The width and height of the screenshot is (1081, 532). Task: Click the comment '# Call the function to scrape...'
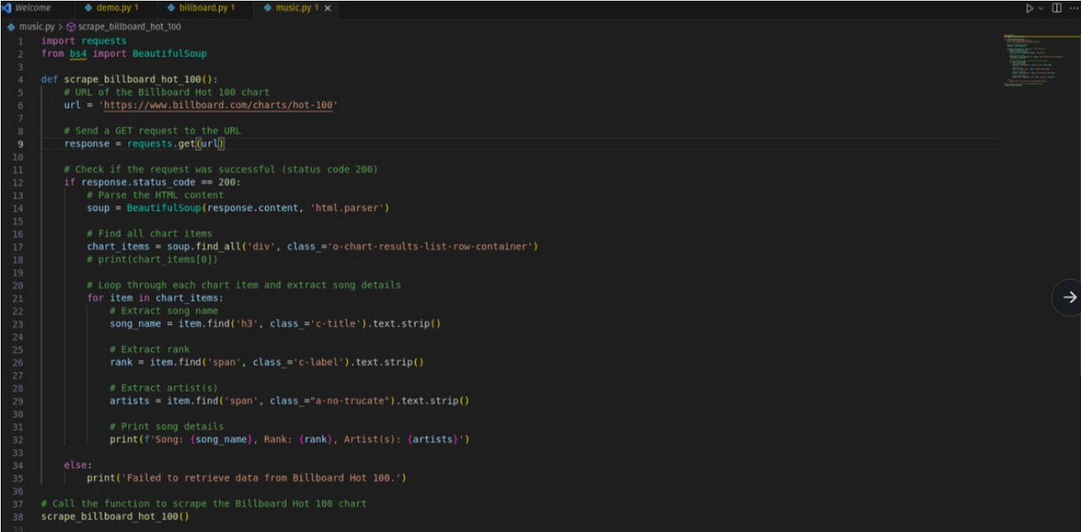click(204, 503)
